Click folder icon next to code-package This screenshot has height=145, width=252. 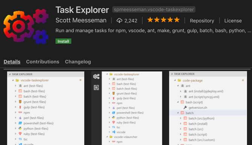click(x=179, y=80)
